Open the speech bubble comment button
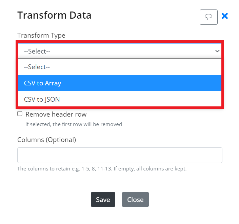The image size is (239, 224). coord(208,17)
